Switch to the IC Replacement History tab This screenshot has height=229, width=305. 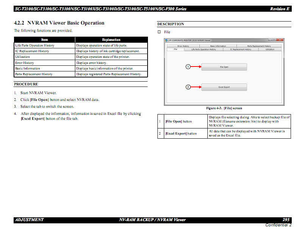(241, 50)
